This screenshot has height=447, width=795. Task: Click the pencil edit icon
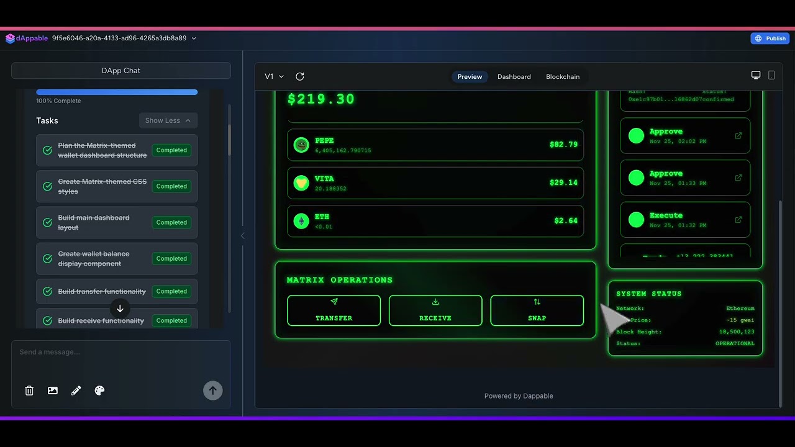[76, 391]
